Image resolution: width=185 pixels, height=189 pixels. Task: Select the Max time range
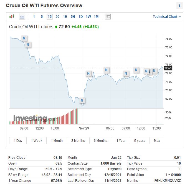[157, 141]
